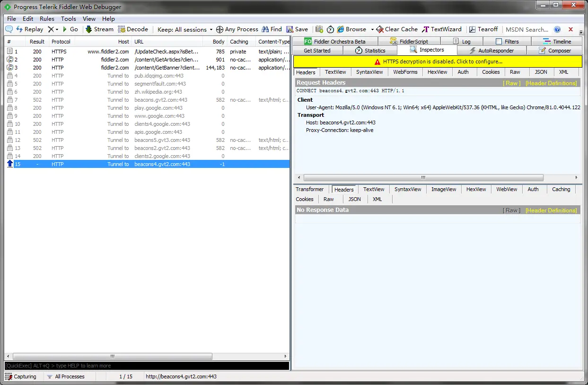Select session 2 /content/GetArticles row
This screenshot has width=588, height=385.
point(147,60)
